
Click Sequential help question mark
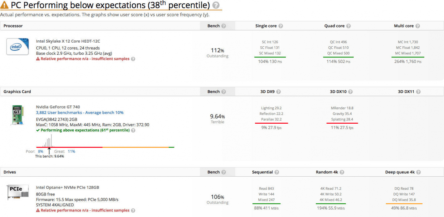coord(277,172)
